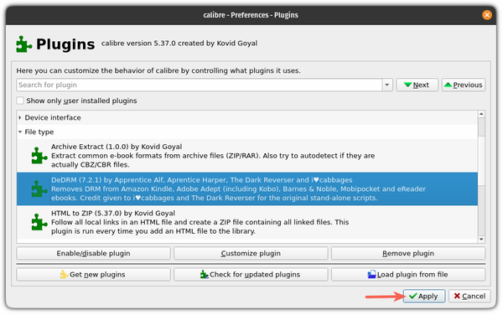Click the plugin list scroll up arrow
The height and width of the screenshot is (315, 503).
point(481,114)
